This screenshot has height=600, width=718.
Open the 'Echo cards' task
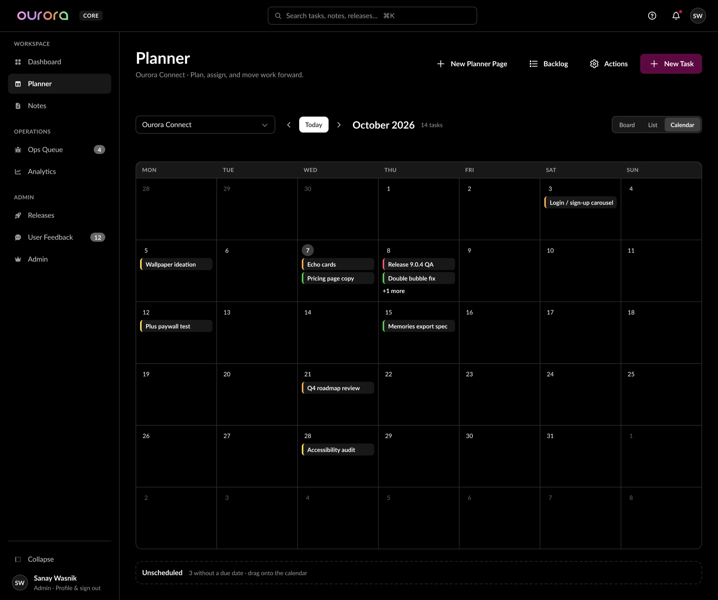[x=338, y=264]
